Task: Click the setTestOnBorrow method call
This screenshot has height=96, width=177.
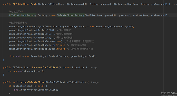Action: (x=44, y=41)
